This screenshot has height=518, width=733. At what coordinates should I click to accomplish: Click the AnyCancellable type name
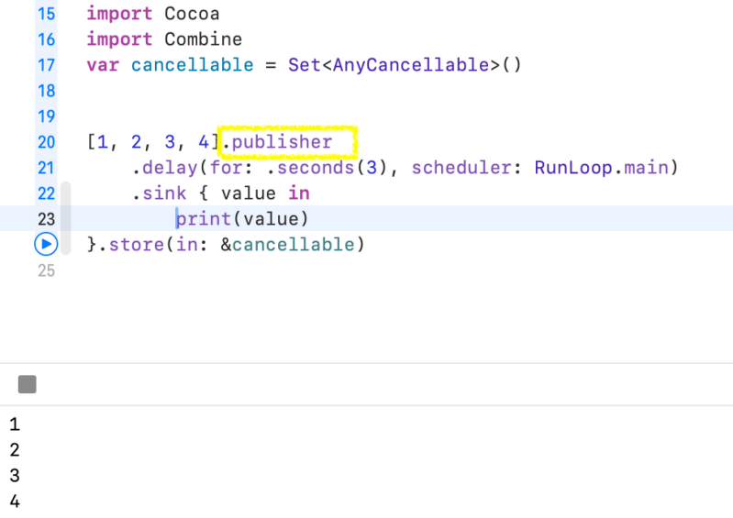[x=410, y=65]
